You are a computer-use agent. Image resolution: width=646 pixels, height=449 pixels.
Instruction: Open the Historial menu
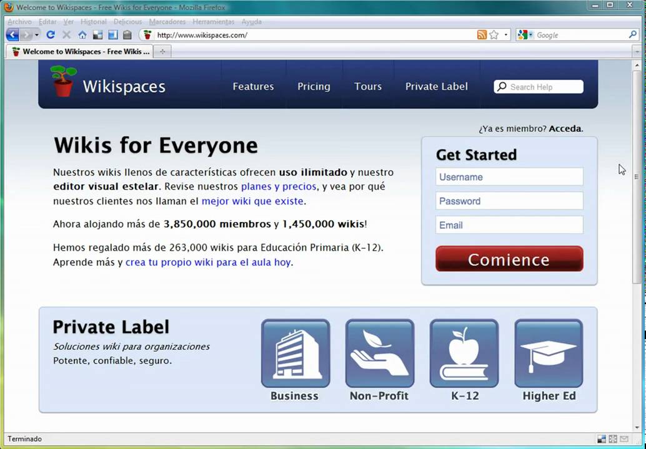94,22
